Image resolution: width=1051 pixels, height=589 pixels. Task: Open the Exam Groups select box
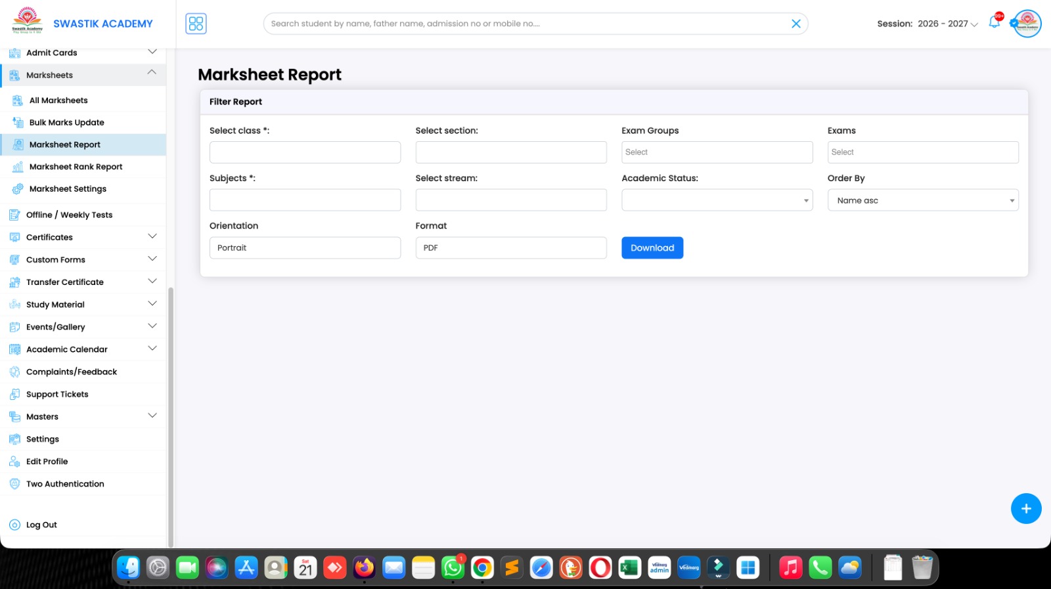tap(717, 152)
